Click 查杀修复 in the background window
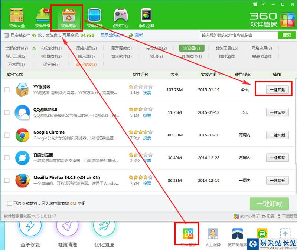The image size is (297, 250). pyautogui.click(x=30, y=235)
